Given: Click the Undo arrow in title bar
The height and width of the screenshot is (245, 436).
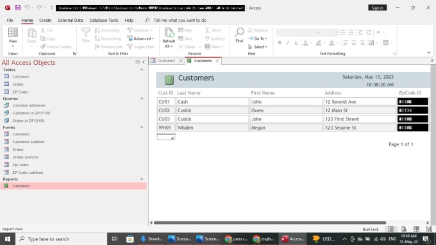Looking at the screenshot, I should point(27,8).
